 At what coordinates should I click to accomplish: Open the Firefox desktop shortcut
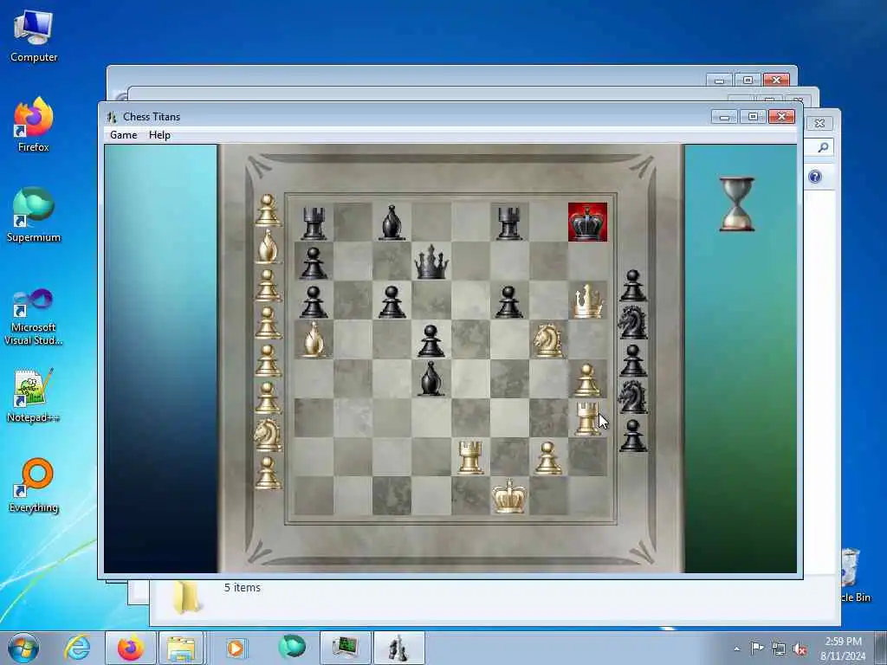tap(34, 125)
